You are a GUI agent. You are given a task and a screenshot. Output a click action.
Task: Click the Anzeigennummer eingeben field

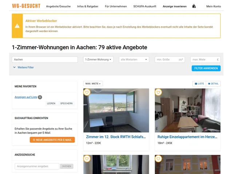[x=37, y=166]
